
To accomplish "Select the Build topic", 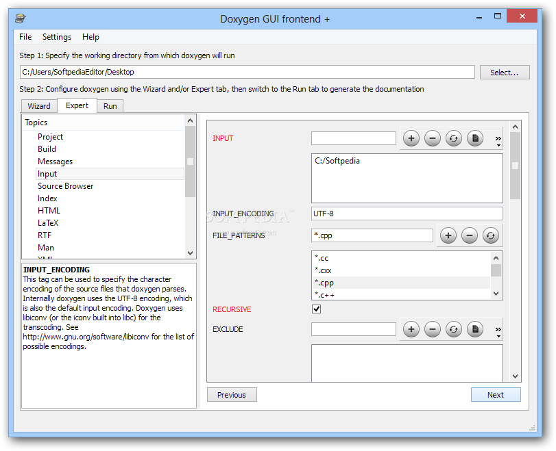I will point(47,149).
